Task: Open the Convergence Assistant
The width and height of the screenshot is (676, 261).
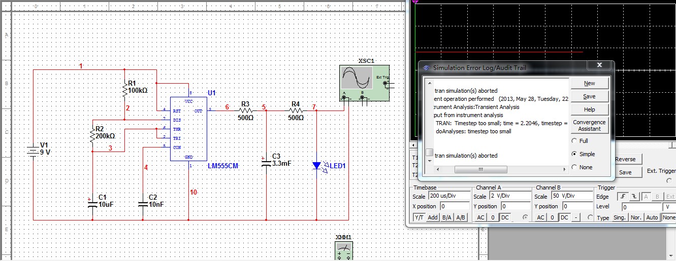Action: 589,125
